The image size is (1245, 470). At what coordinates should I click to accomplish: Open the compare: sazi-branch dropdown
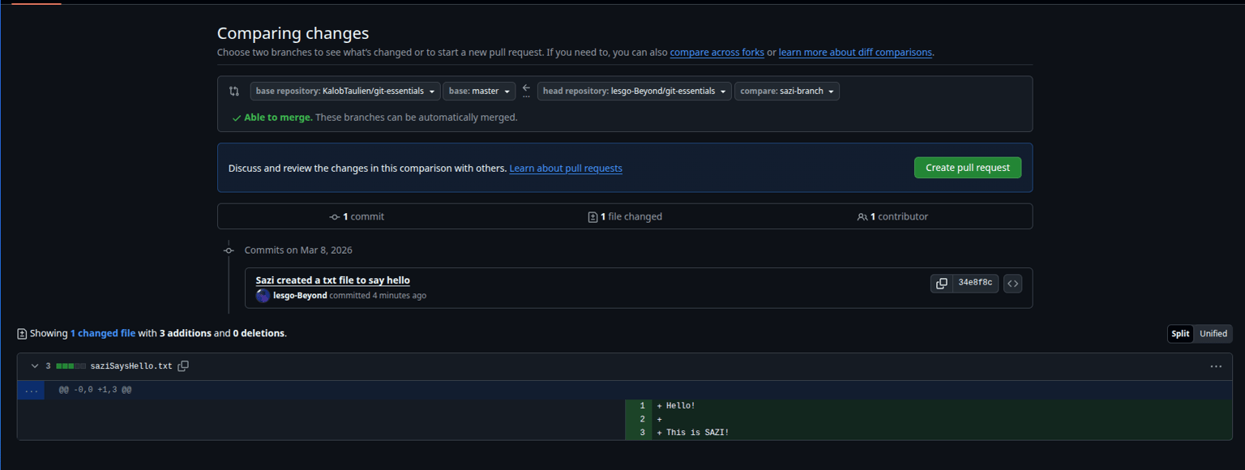click(787, 91)
